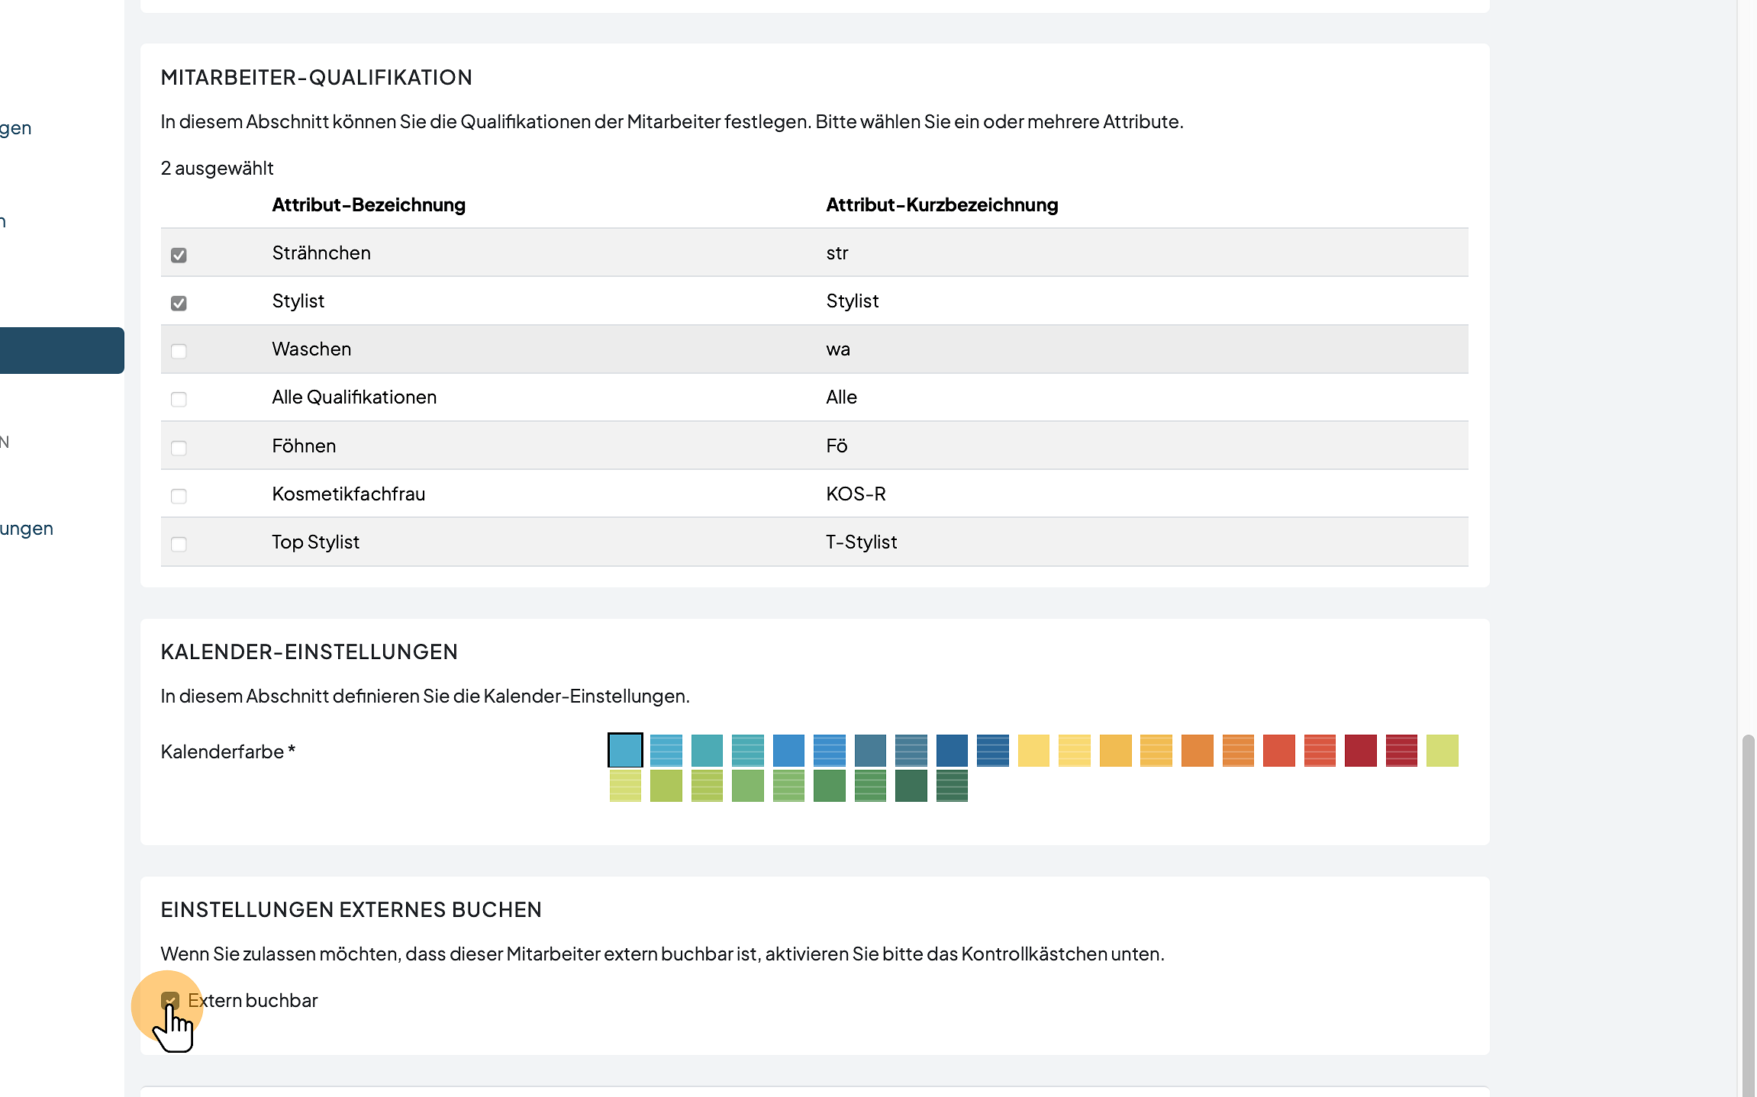Click the "wa" short code cell
Screen dimensions: 1757x1097
[838, 349]
